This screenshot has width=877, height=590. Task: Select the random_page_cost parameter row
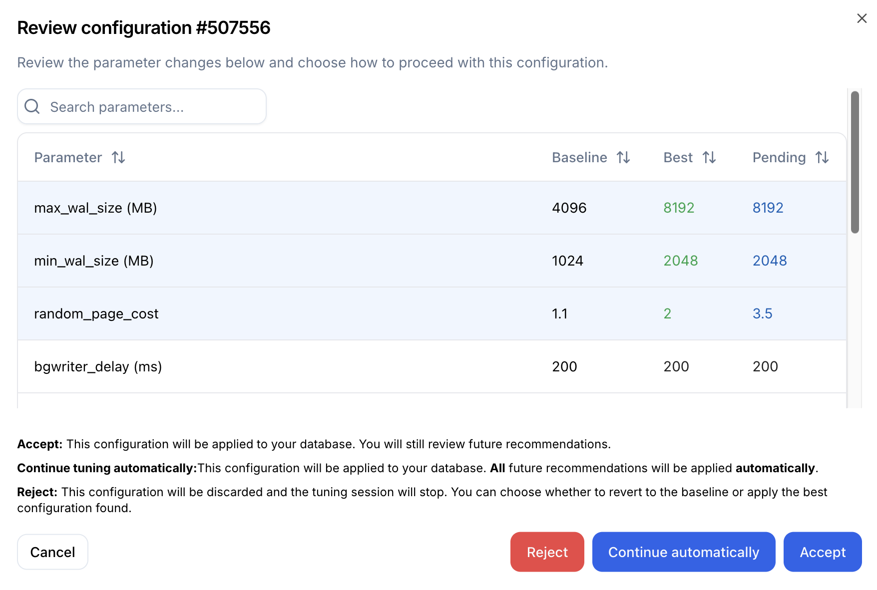point(300,313)
